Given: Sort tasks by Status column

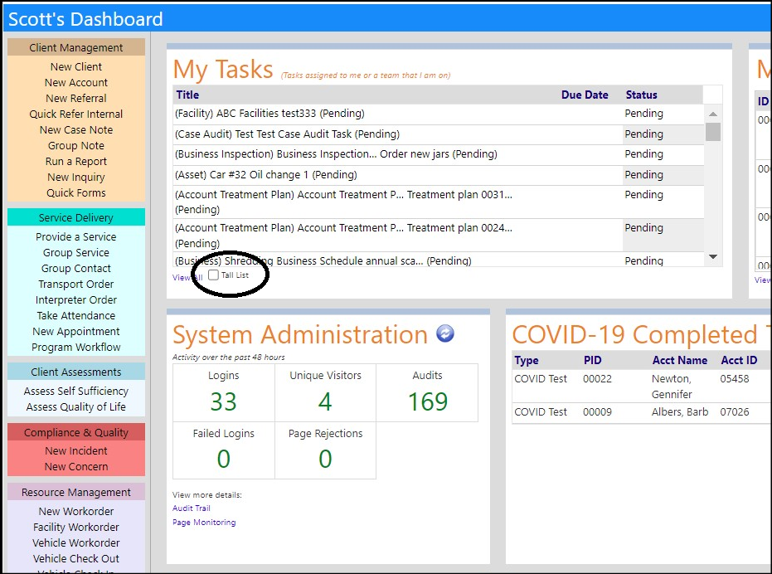Looking at the screenshot, I should point(641,95).
